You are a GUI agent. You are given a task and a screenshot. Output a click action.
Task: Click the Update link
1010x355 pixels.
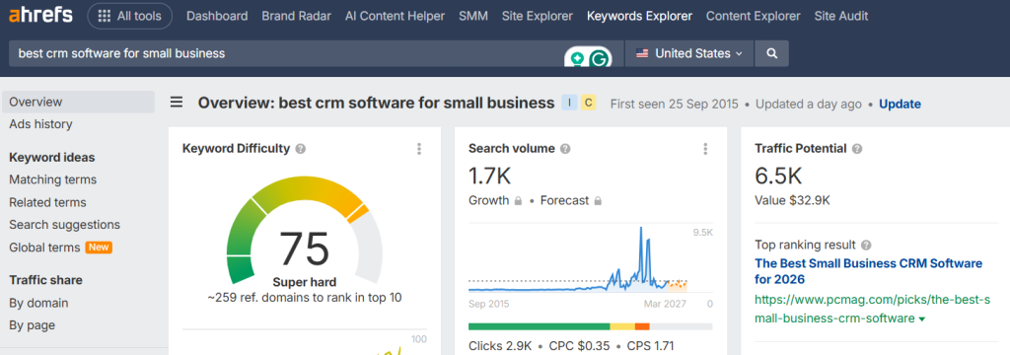coord(900,104)
